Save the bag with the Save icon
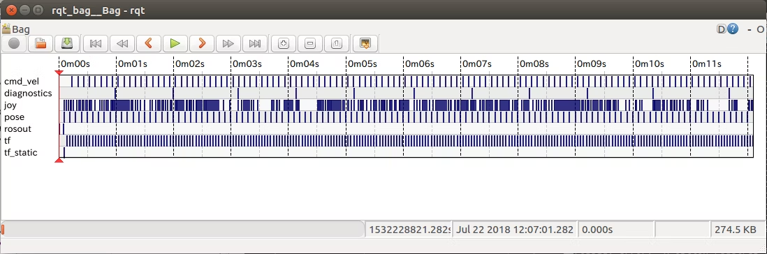This screenshot has width=767, height=254. coord(67,43)
